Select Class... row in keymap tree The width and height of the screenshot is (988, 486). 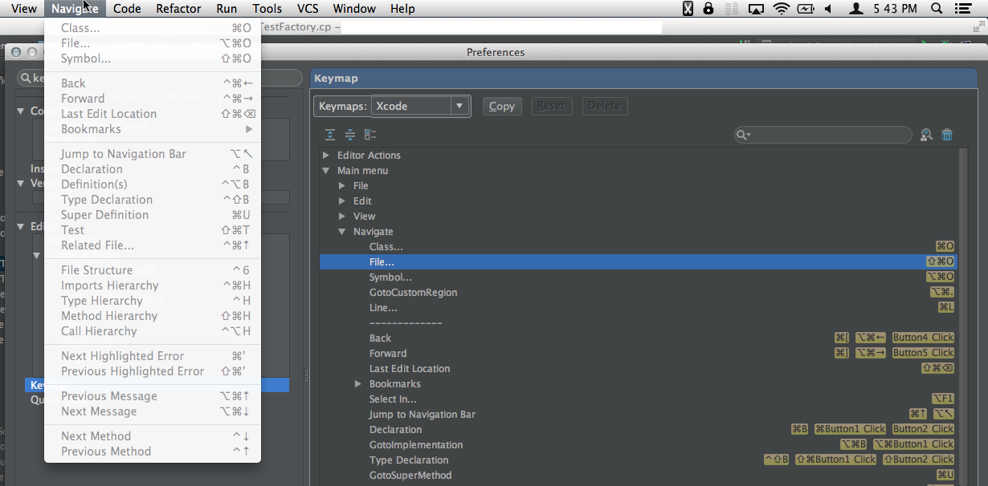tap(639, 247)
